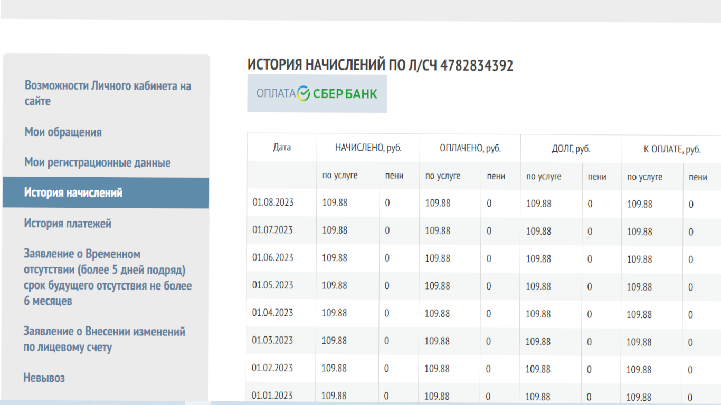Select История начислений in the sidebar

point(73,193)
